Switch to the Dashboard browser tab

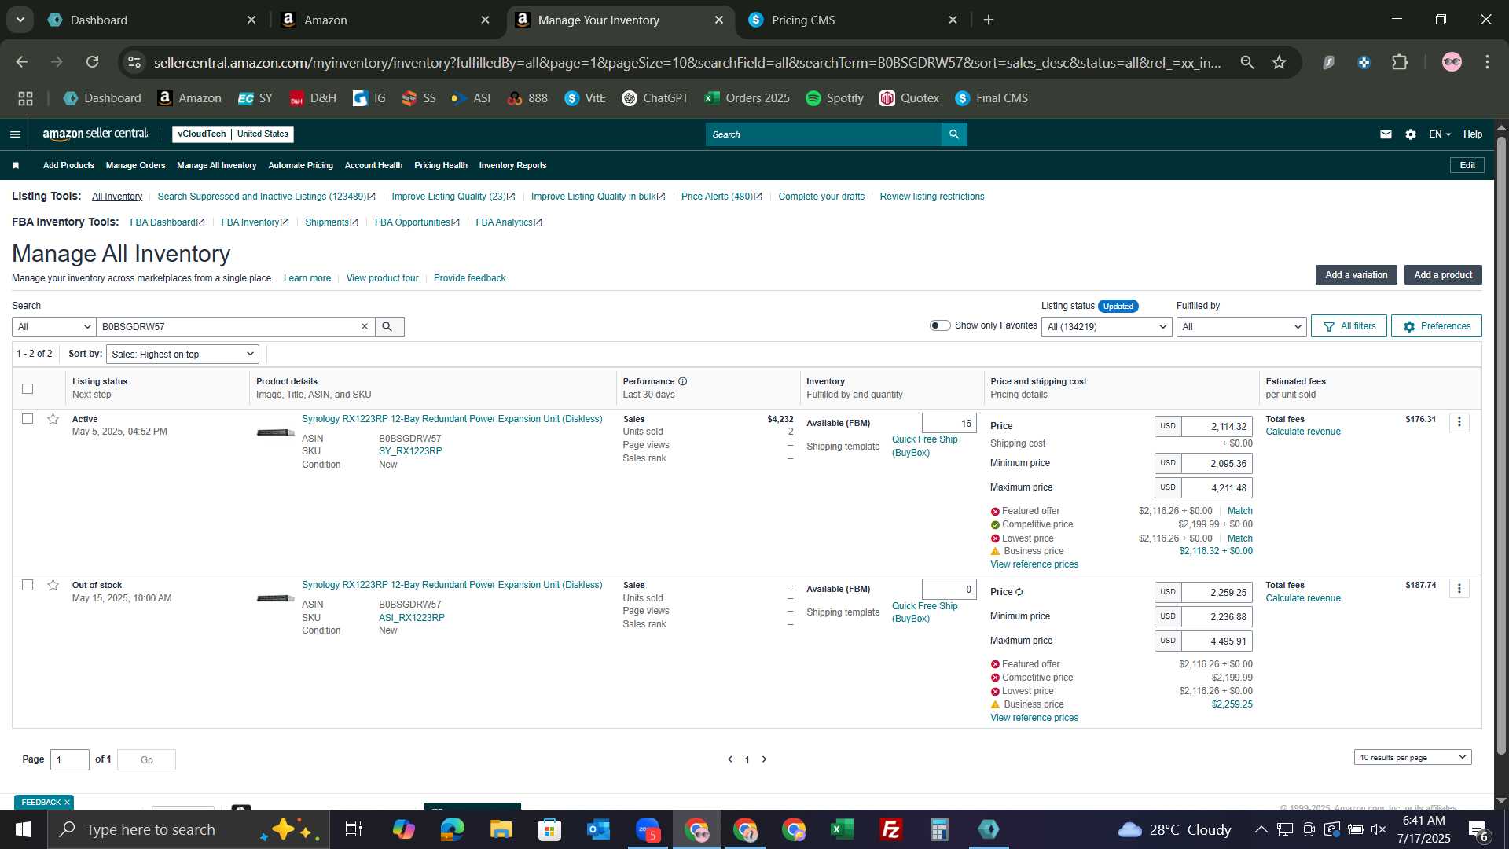[152, 20]
